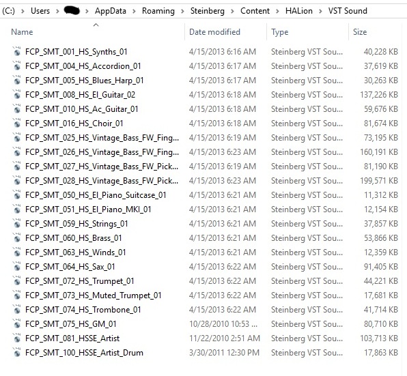The width and height of the screenshot is (407, 376).
Task: Click the 103,713 KB size value
Action: coord(379,338)
